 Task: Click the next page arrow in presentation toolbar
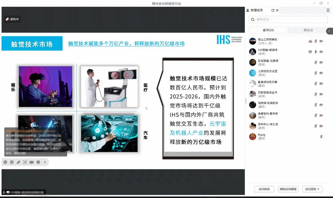[12, 162]
